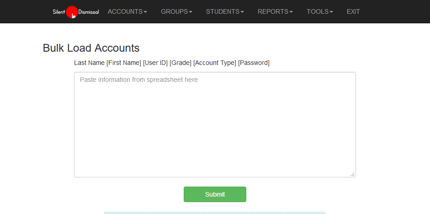Image resolution: width=430 pixels, height=214 pixels.
Task: Expand the caret arrow beside REPORTS
Action: point(291,12)
